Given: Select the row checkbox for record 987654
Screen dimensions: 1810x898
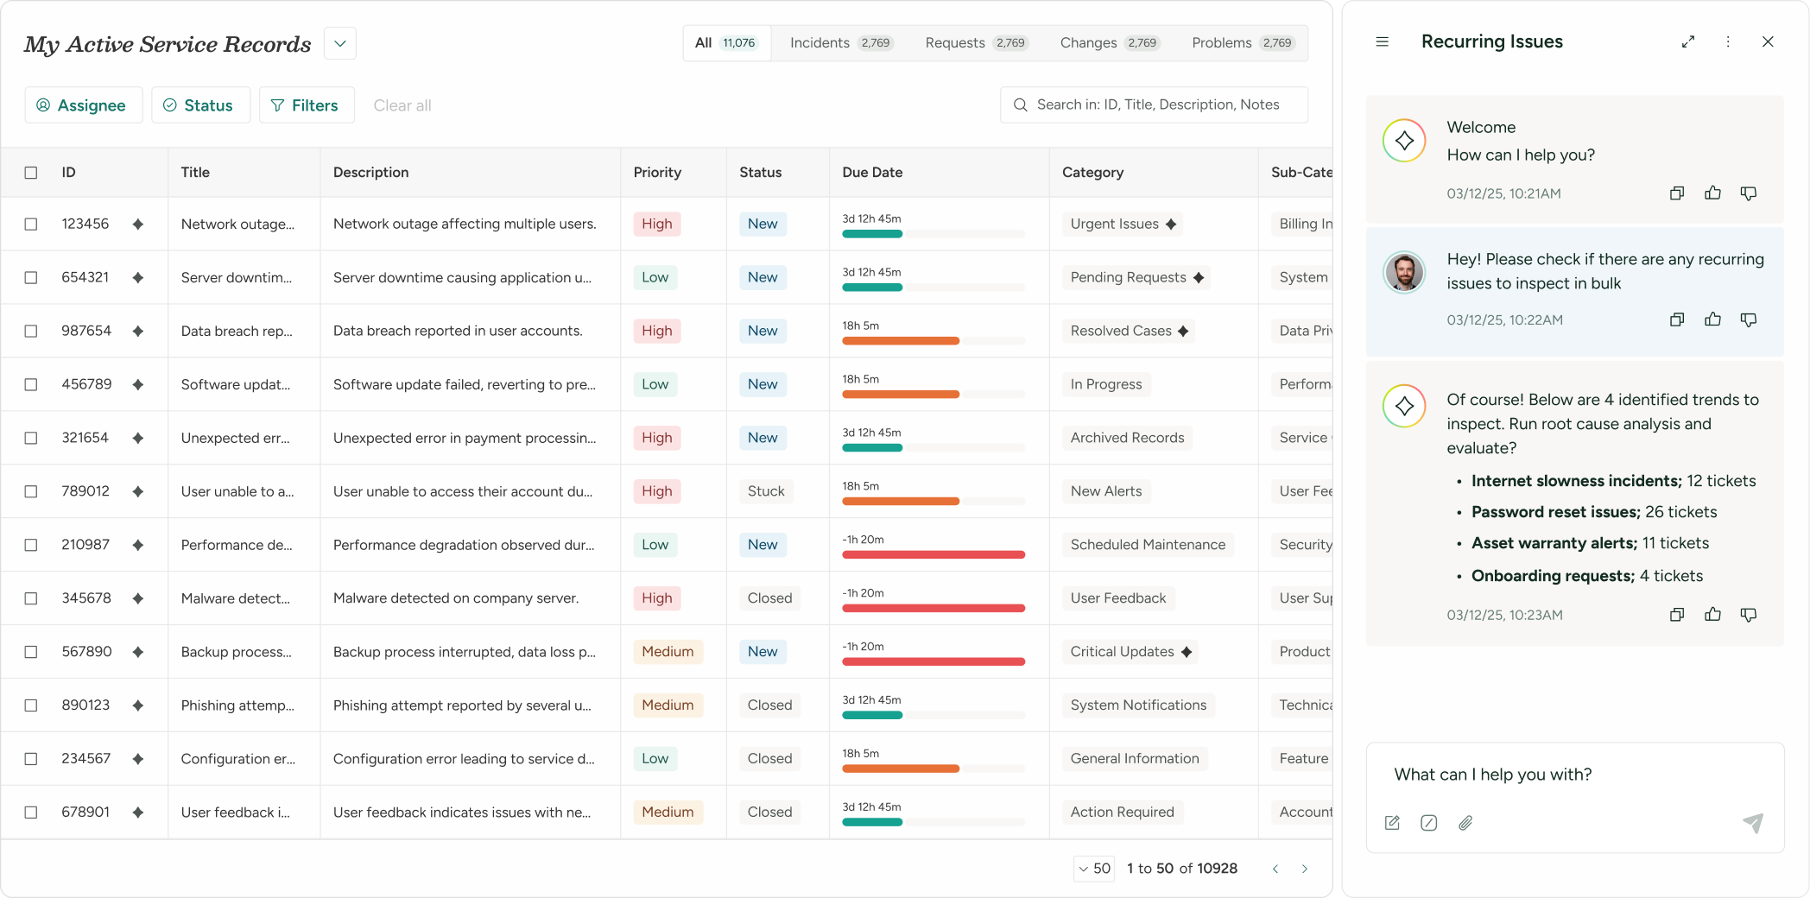Looking at the screenshot, I should pos(31,332).
